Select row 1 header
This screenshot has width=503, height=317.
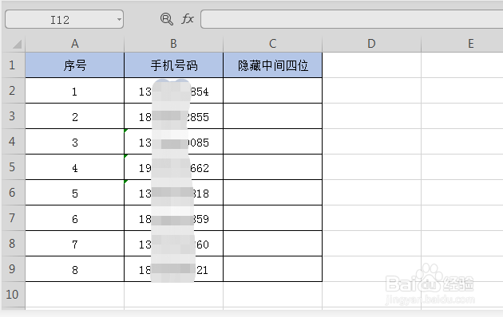[13, 65]
